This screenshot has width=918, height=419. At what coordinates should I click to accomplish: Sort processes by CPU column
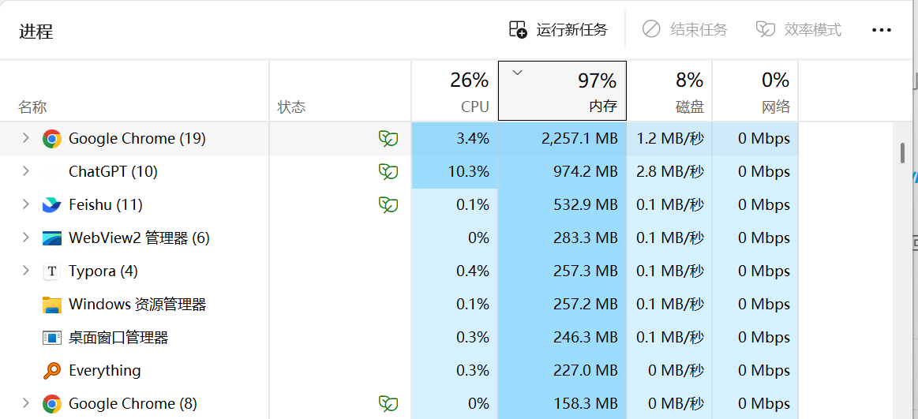click(455, 92)
